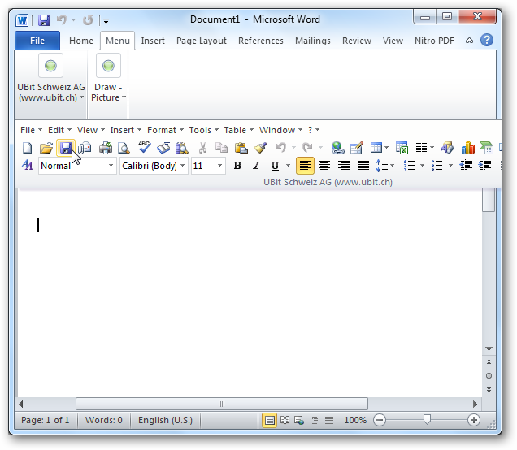Click the Word Help question mark icon
This screenshot has height=450, width=517.
tap(487, 40)
